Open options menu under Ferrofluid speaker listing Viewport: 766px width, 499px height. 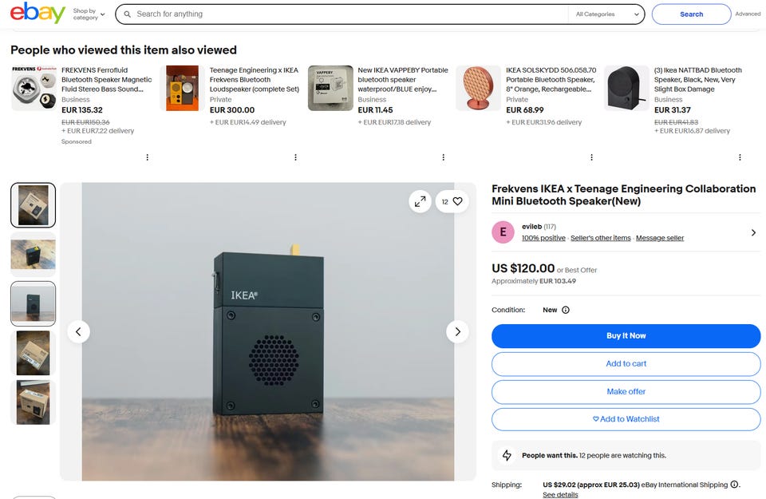[x=148, y=157]
